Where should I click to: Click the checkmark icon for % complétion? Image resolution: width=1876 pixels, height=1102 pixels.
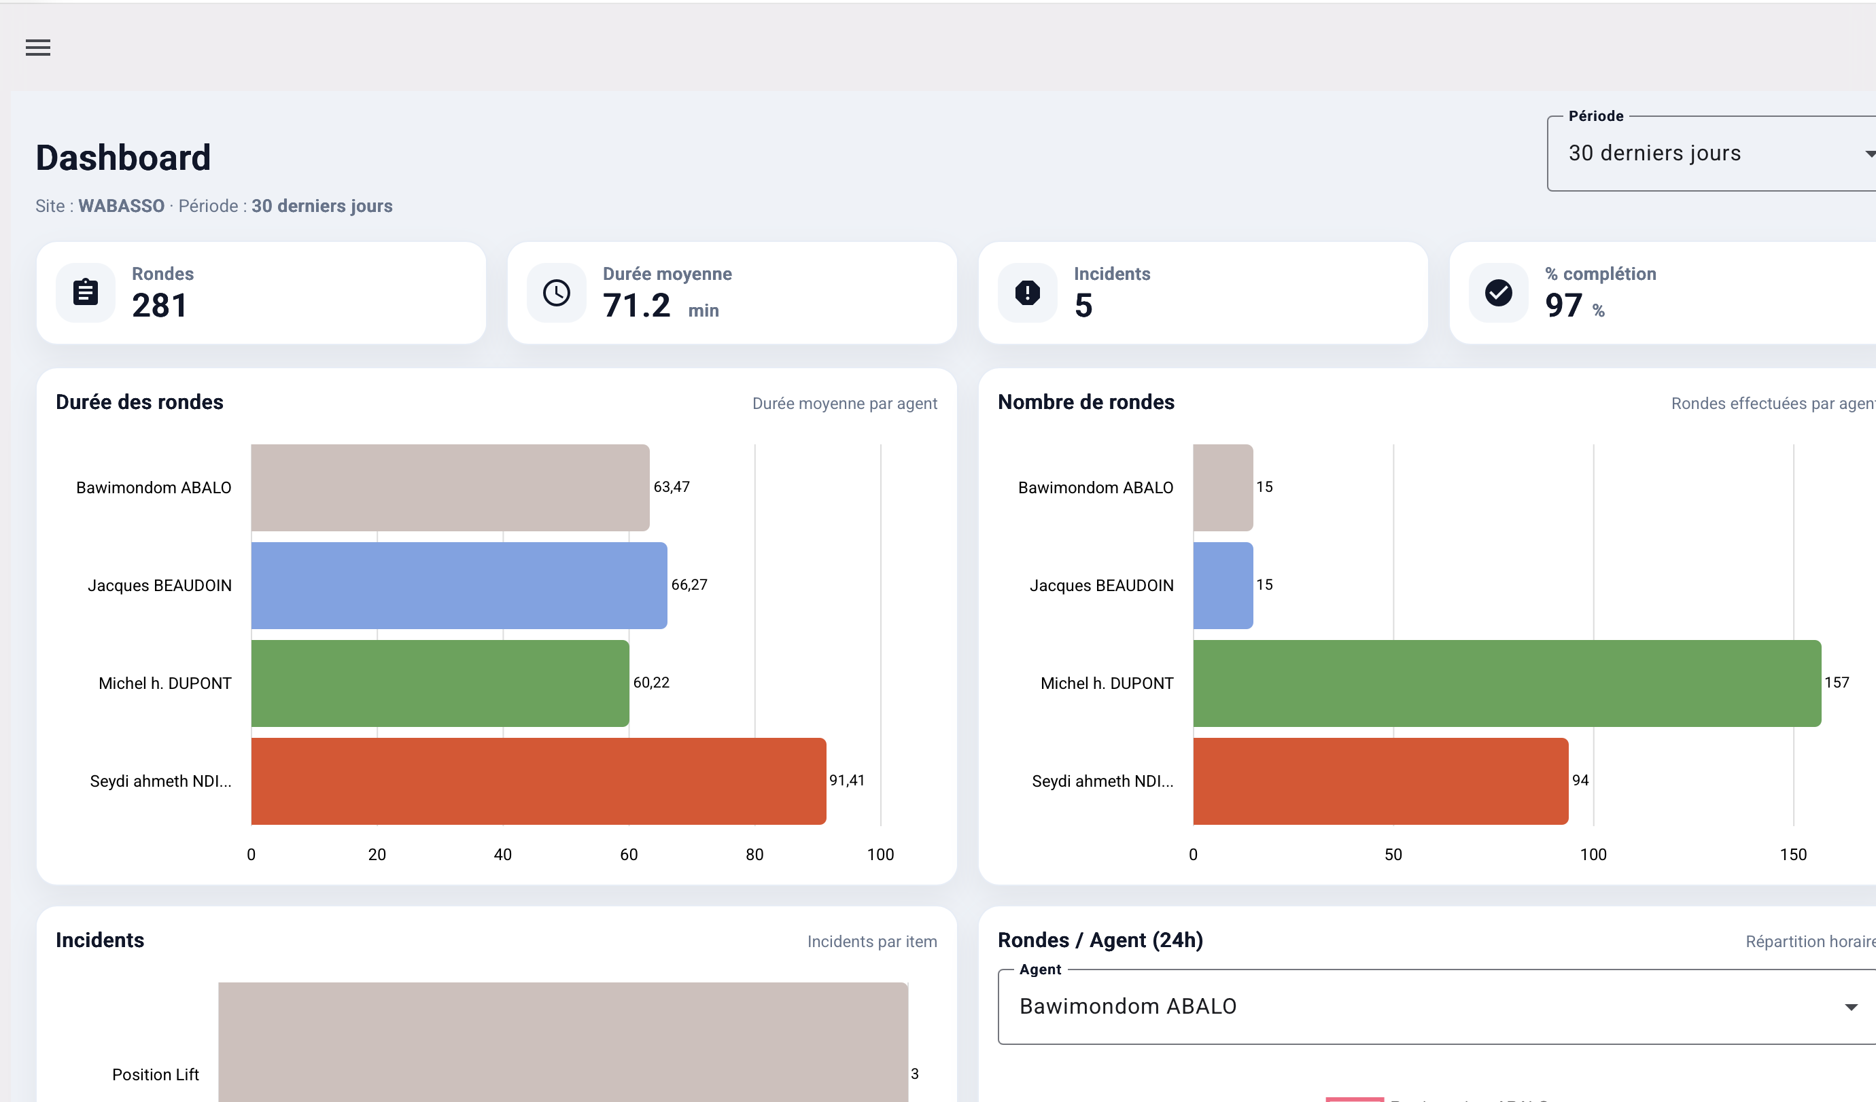(x=1498, y=292)
